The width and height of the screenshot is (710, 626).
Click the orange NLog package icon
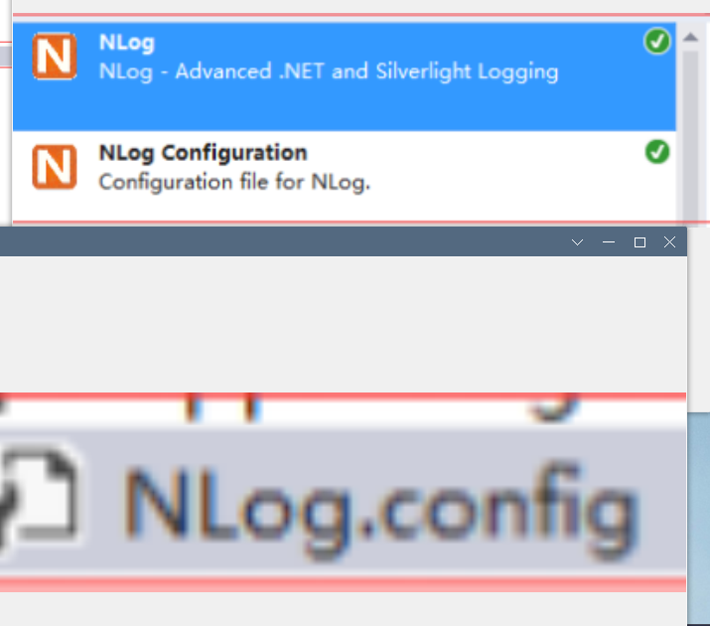(x=55, y=57)
